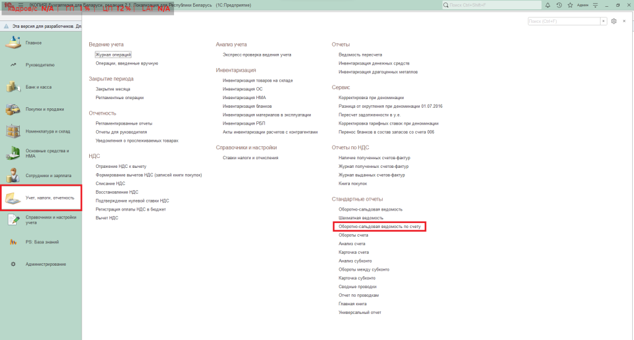Open the main hamburger menu
The width and height of the screenshot is (634, 340).
point(20,5)
